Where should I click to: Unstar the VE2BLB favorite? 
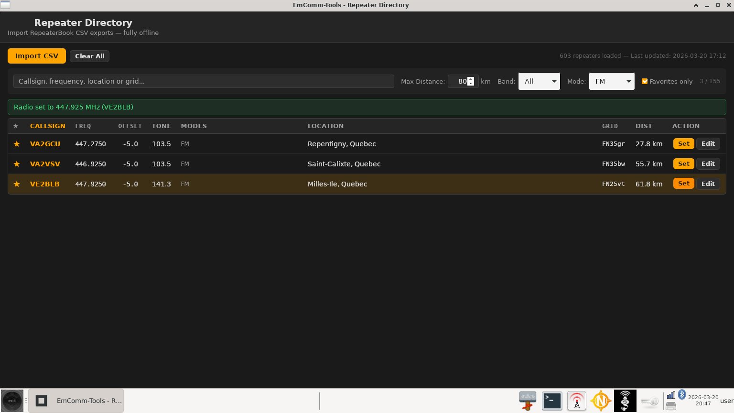coord(17,184)
